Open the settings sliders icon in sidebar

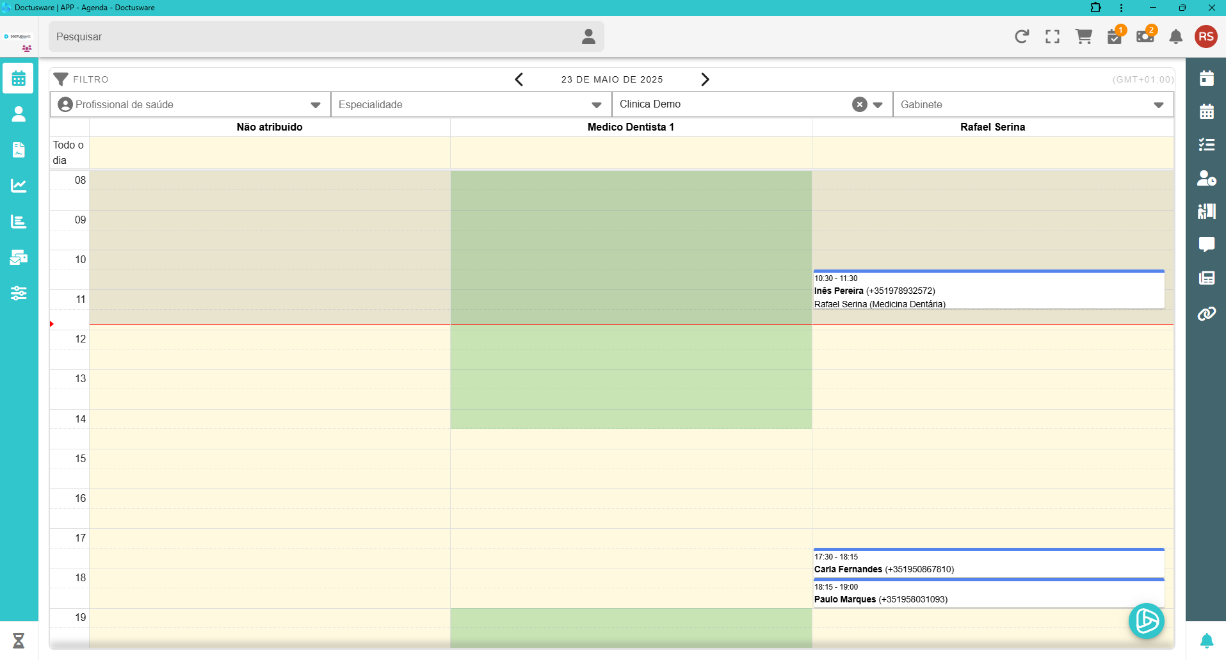tap(19, 293)
